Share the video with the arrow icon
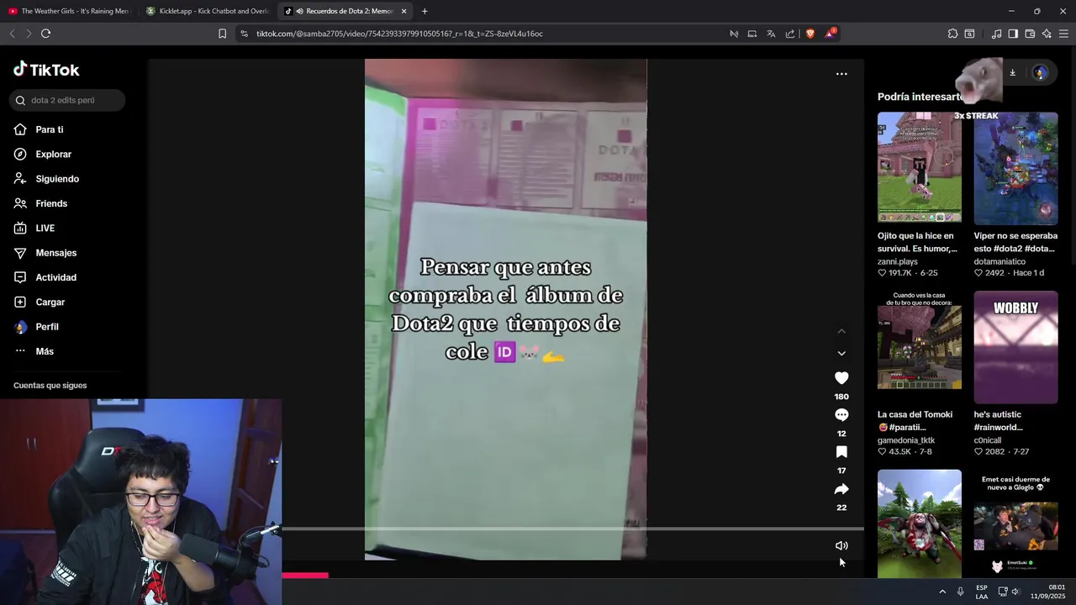 coord(841,489)
